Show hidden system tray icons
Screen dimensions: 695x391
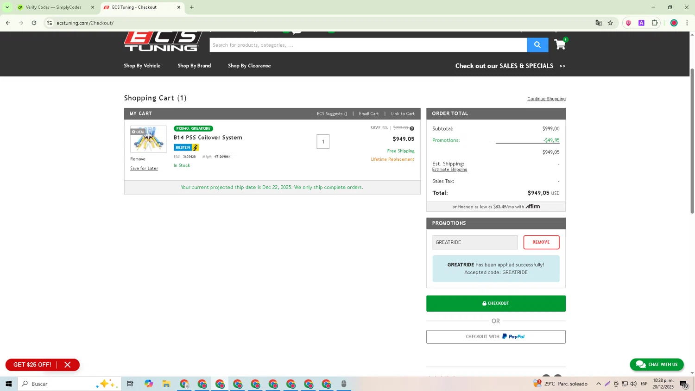pyautogui.click(x=599, y=384)
